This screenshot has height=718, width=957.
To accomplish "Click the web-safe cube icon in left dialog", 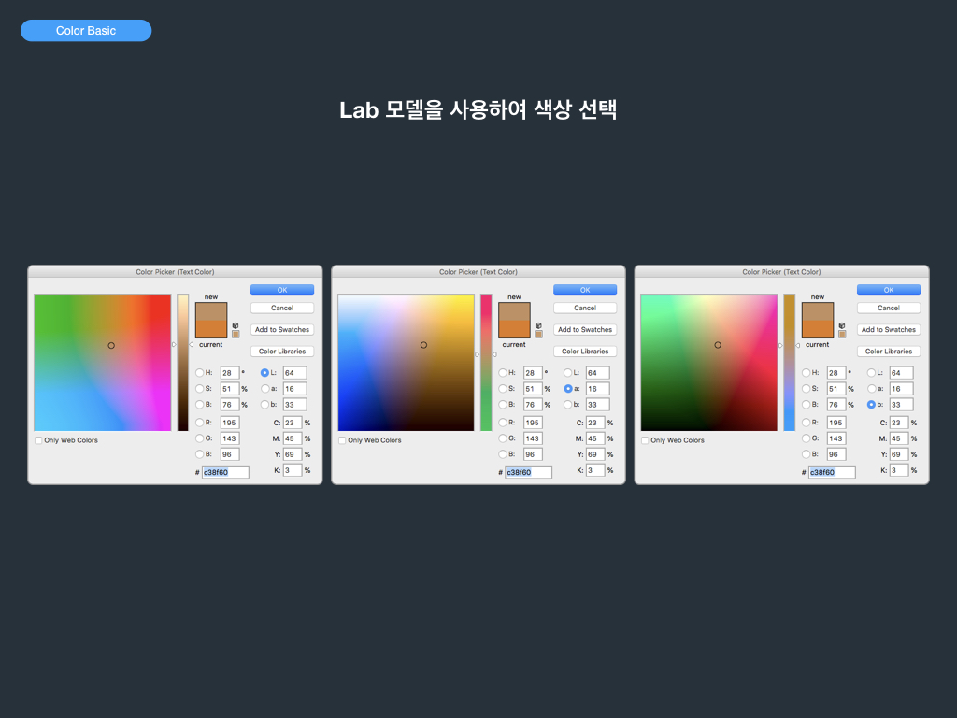I will (x=236, y=325).
